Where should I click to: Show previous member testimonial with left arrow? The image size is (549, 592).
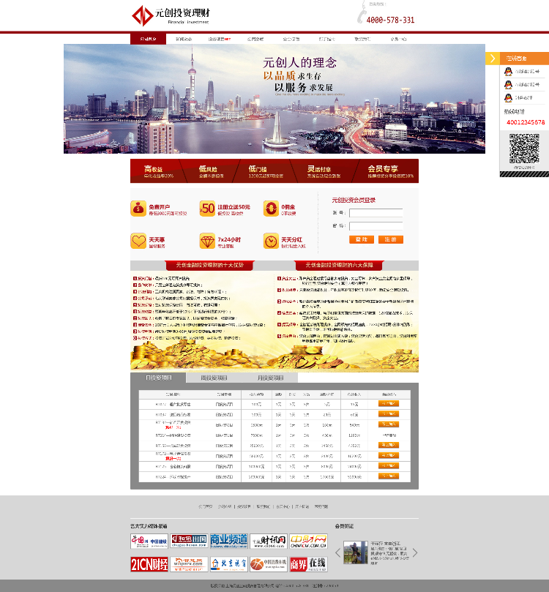pos(338,552)
